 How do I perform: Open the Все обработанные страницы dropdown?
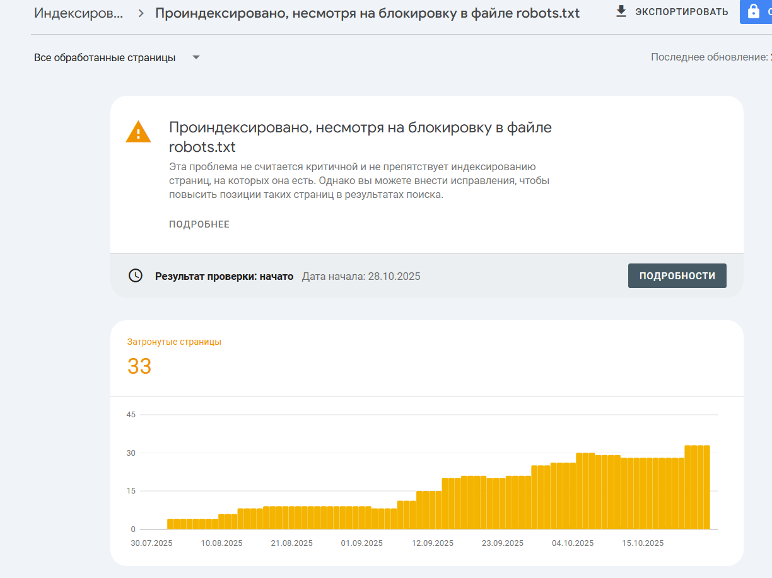pos(117,57)
